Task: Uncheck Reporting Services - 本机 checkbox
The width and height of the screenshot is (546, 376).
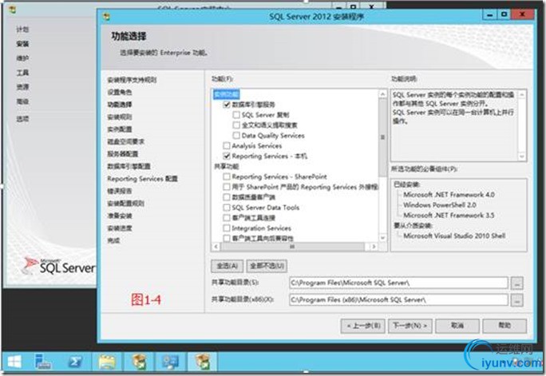Action: [x=227, y=156]
